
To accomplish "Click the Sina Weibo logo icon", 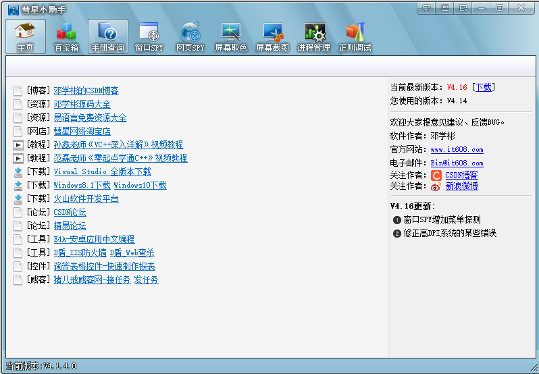I will (436, 186).
